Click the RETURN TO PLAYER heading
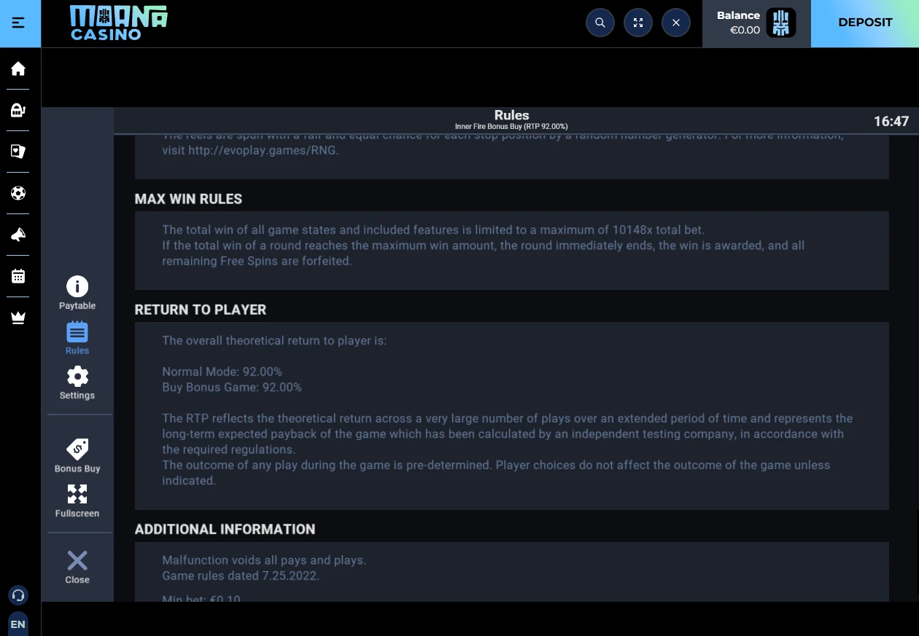919x636 pixels. click(x=201, y=310)
